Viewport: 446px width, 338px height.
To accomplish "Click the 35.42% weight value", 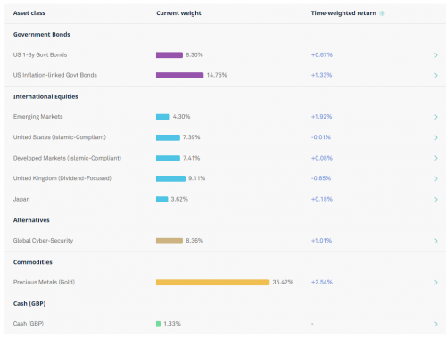I will click(x=283, y=282).
